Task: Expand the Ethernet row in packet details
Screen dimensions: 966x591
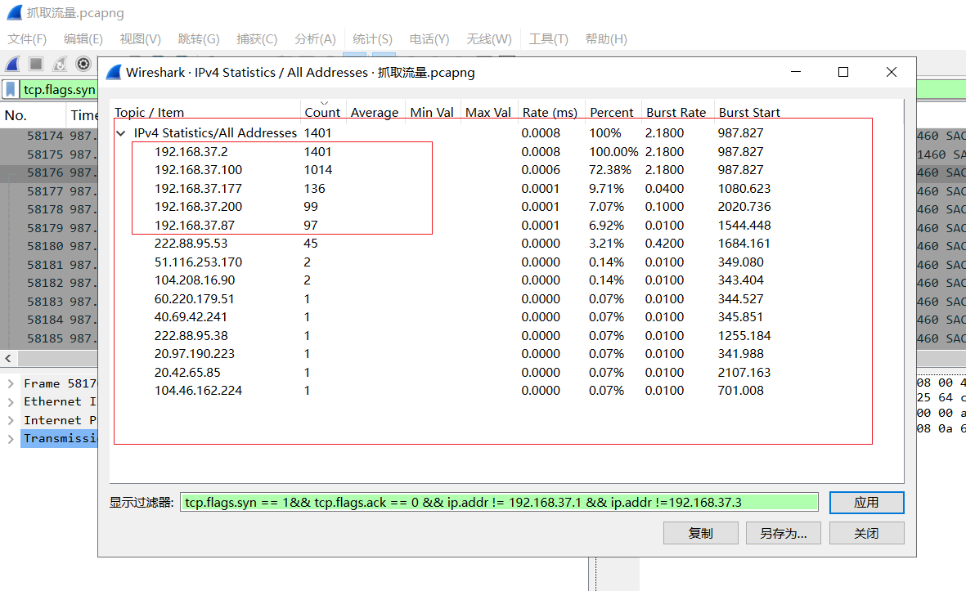Action: click(x=11, y=402)
